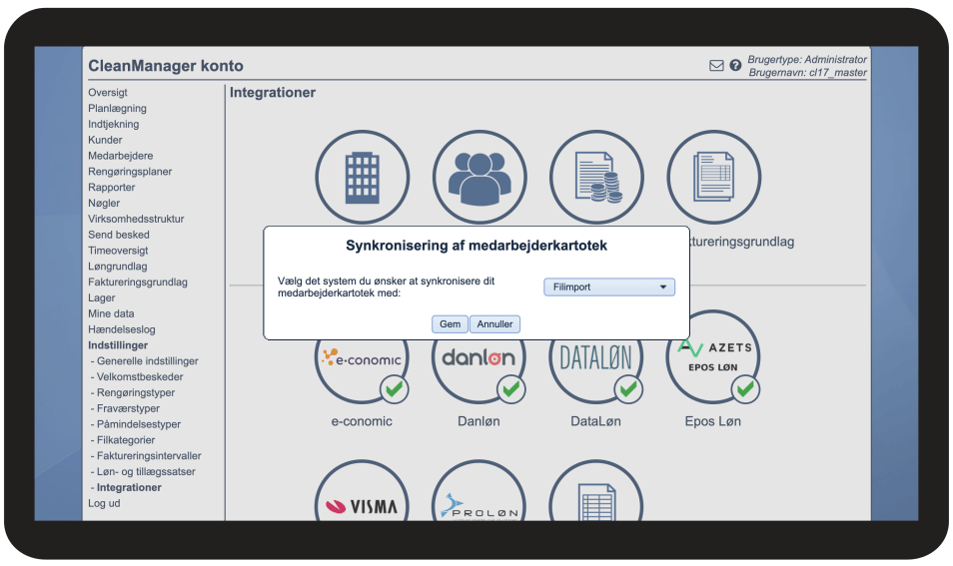Open the Proløn integration logo
The height and width of the screenshot is (566, 953).
click(x=478, y=505)
